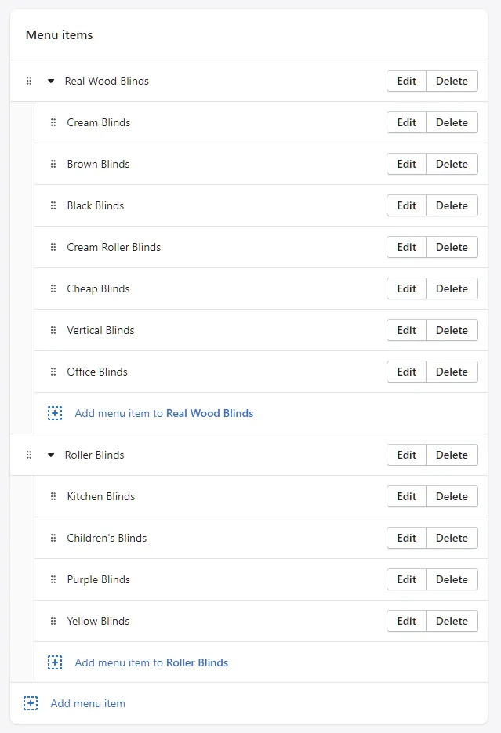Collapse the Roller Blinds section
501x733 pixels.
coord(50,455)
